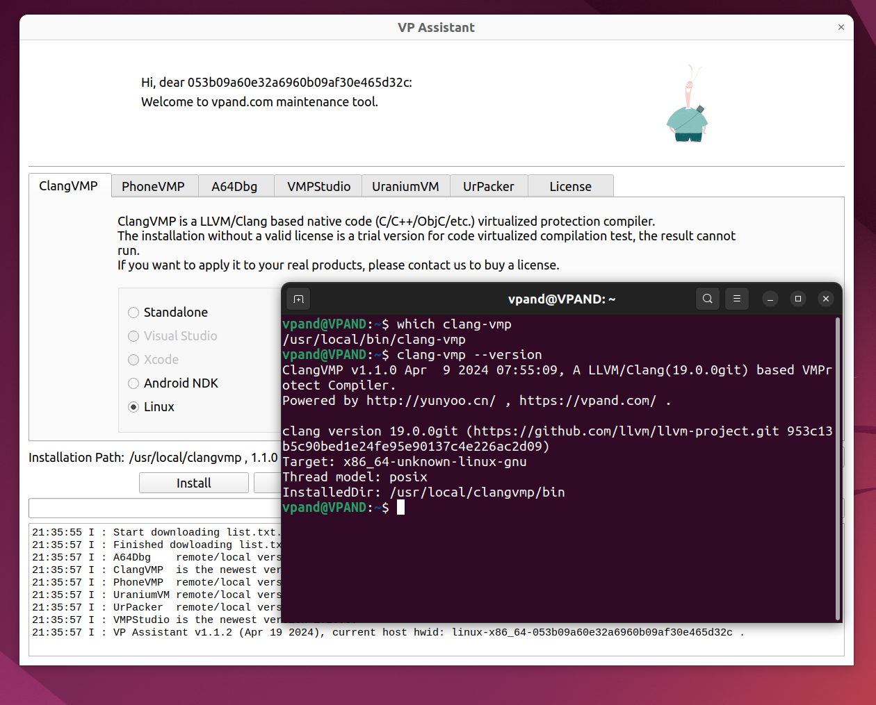This screenshot has width=876, height=705.
Task: Click the terminal window scrollbar
Action: [838, 469]
